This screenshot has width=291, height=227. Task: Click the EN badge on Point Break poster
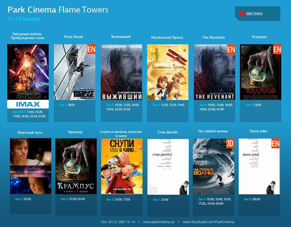tap(91, 49)
